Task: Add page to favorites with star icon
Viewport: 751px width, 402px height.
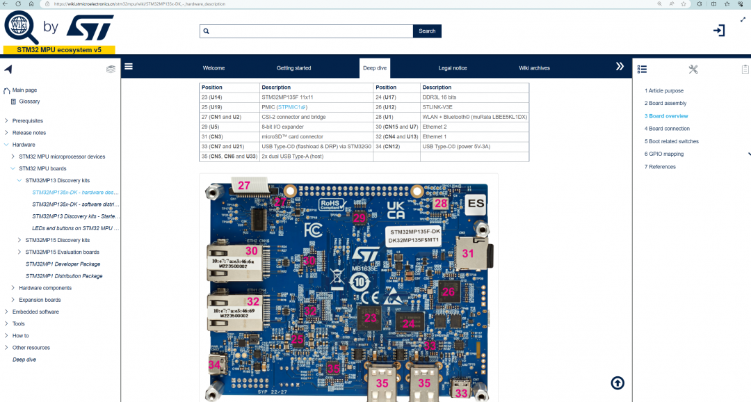Action: pyautogui.click(x=684, y=3)
